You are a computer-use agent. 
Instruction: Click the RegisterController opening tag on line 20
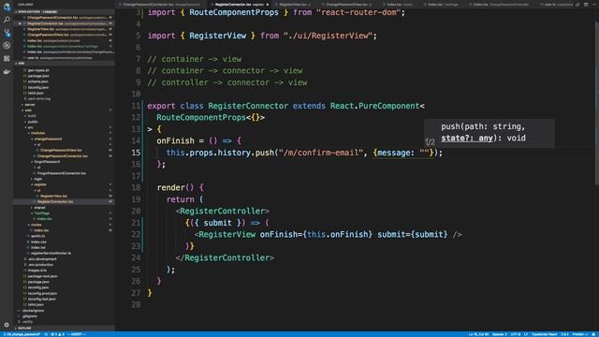[x=223, y=211]
